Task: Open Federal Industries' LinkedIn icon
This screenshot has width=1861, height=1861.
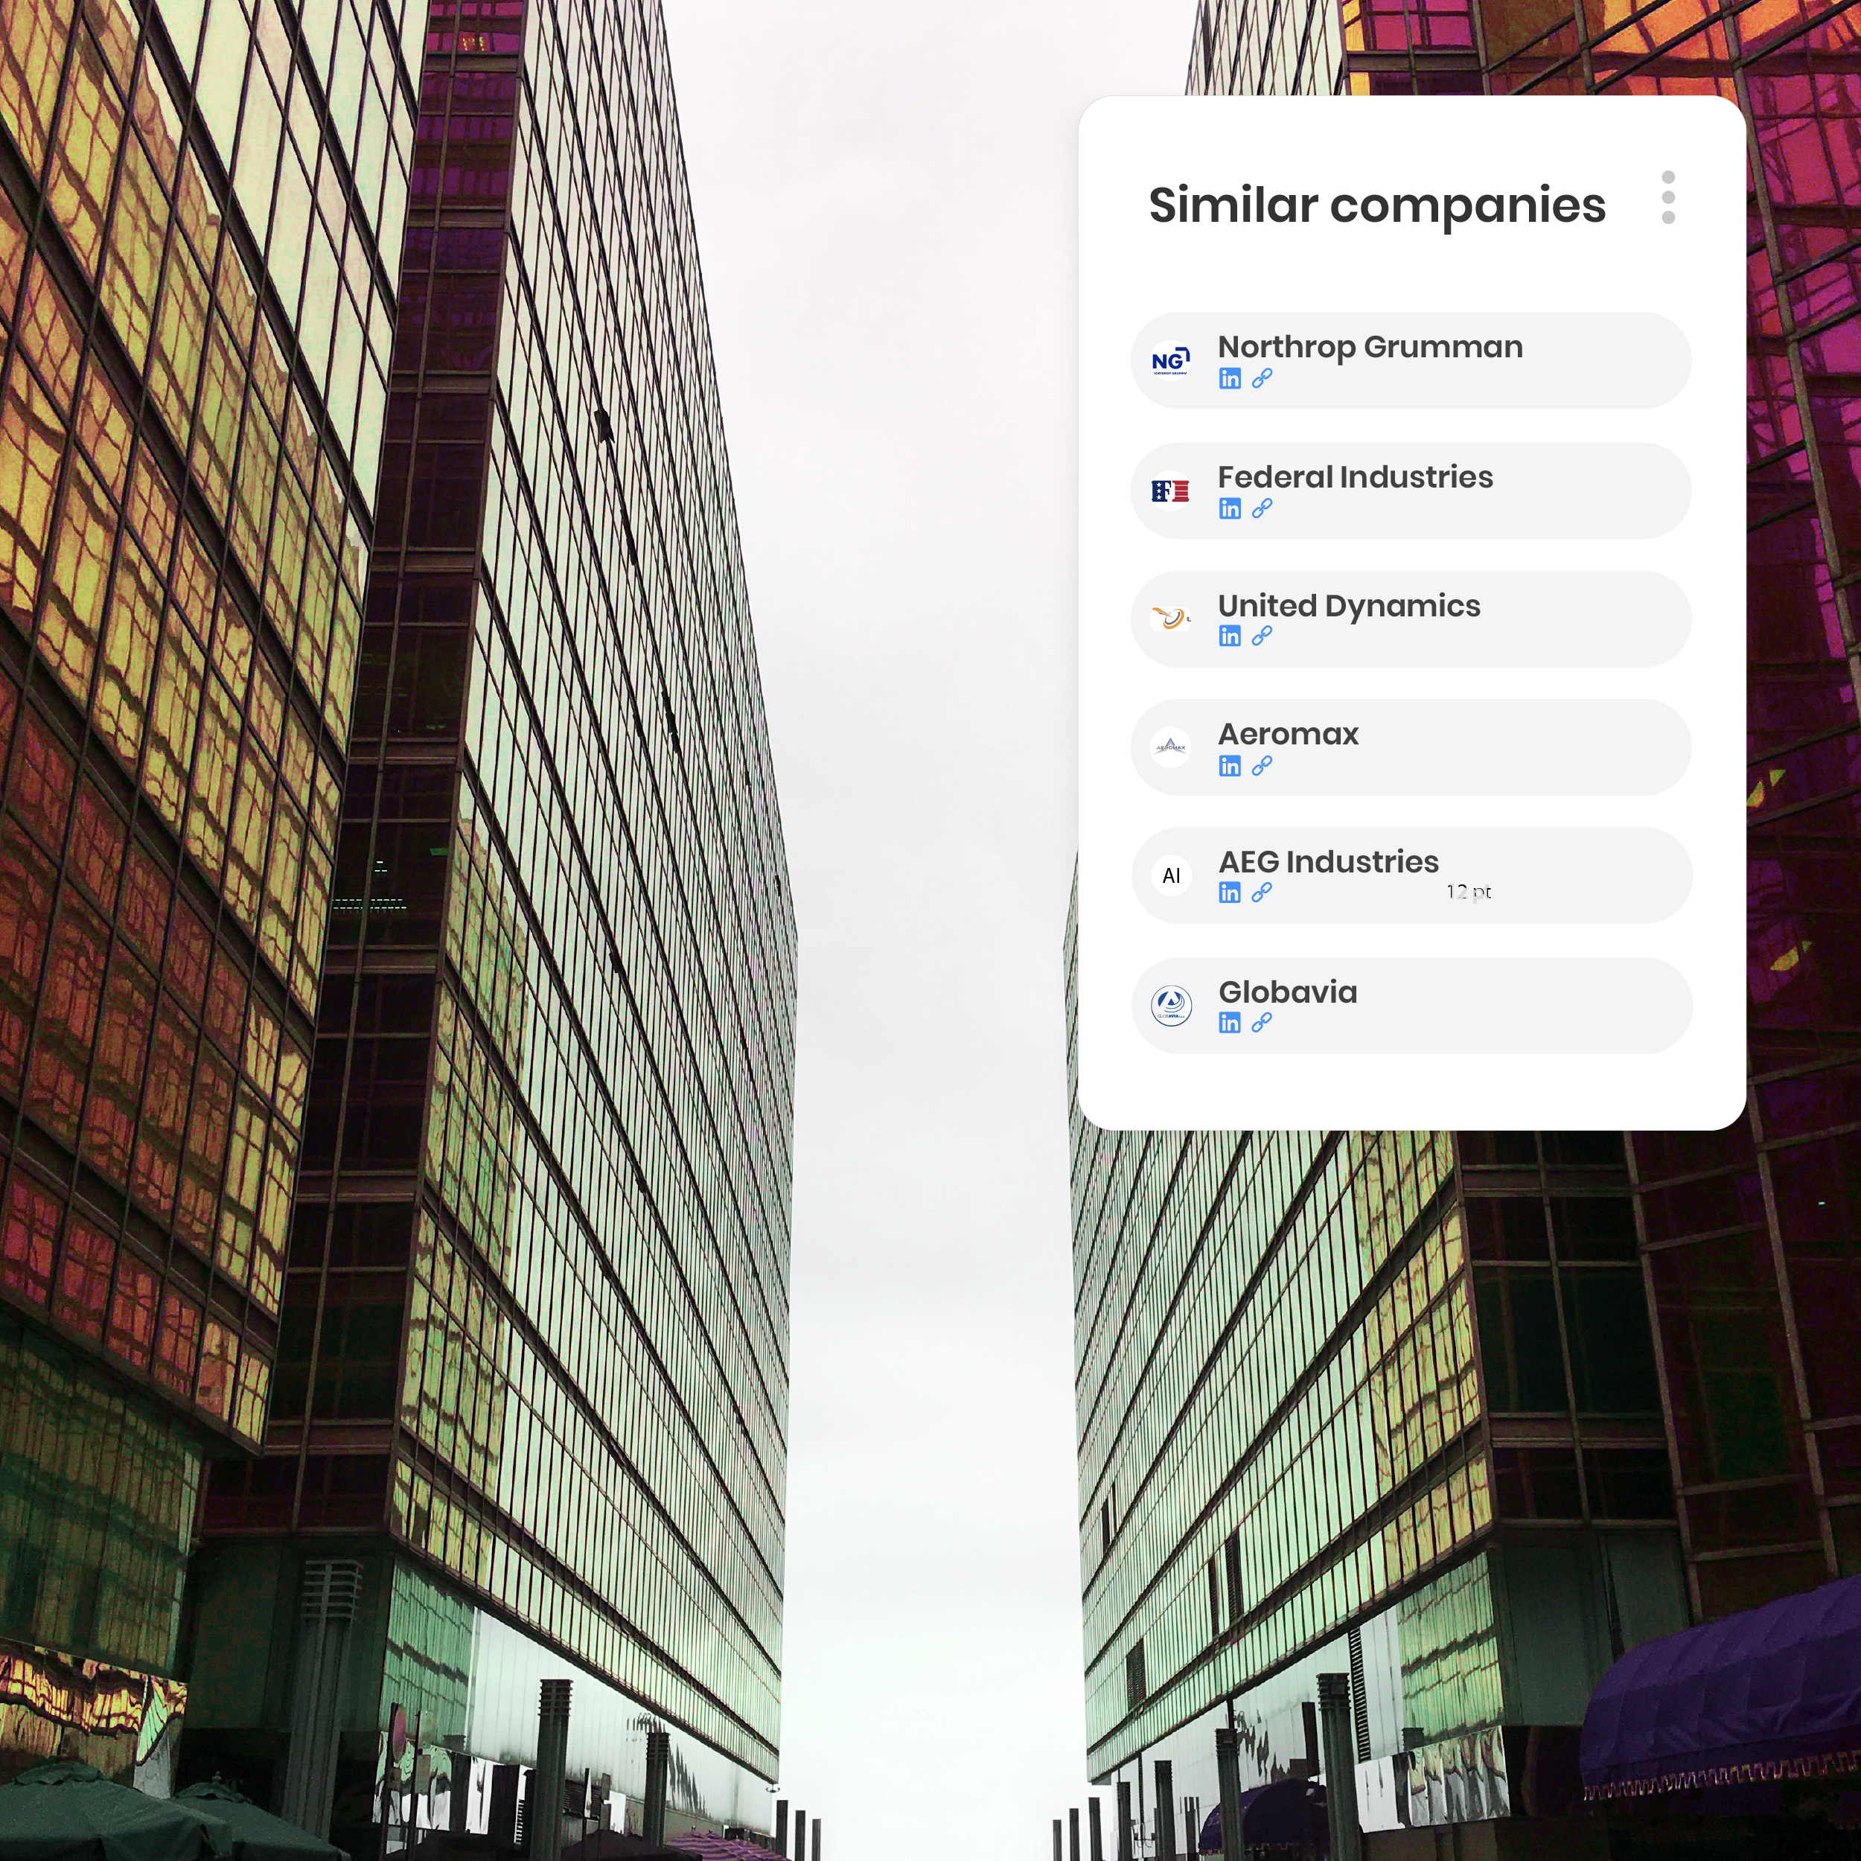Action: 1229,508
